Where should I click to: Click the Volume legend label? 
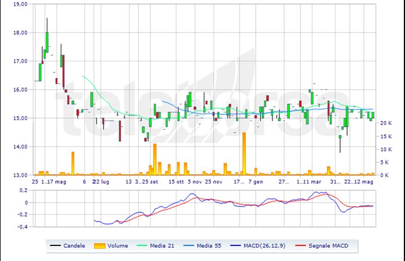[x=118, y=246]
